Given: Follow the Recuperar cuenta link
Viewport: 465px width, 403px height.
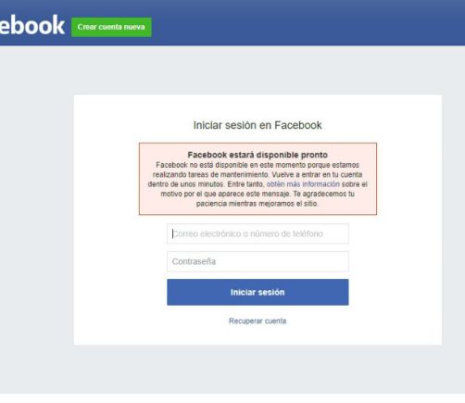Looking at the screenshot, I should (258, 321).
